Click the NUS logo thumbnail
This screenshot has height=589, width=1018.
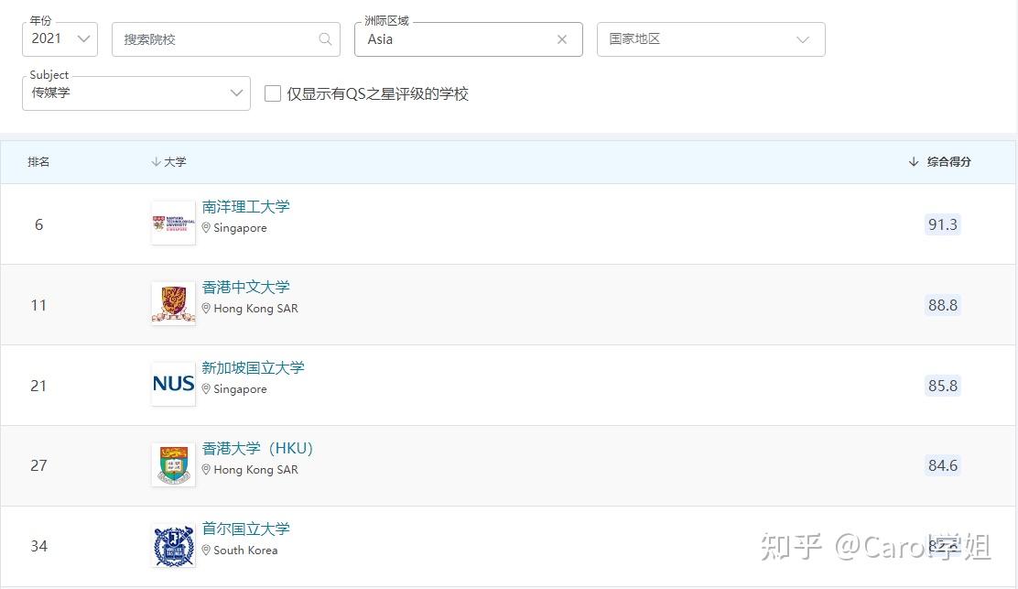click(x=173, y=384)
